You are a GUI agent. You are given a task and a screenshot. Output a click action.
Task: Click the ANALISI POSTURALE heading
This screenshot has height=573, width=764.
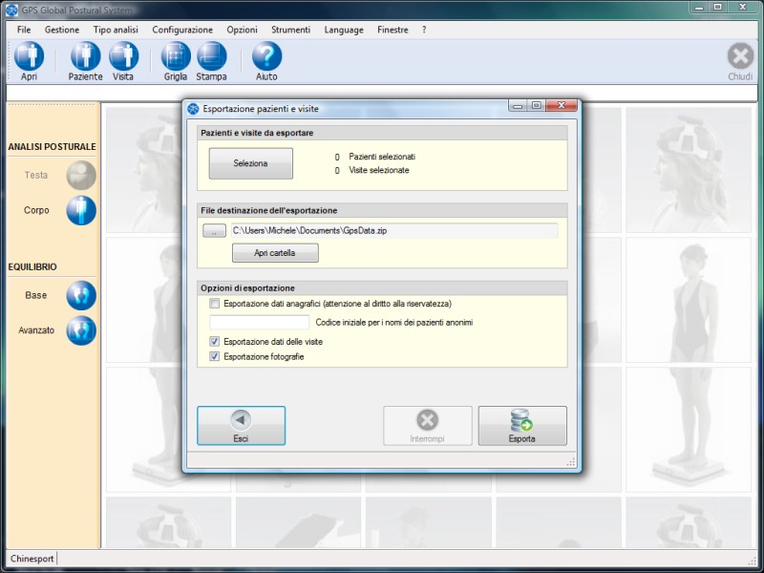52,147
